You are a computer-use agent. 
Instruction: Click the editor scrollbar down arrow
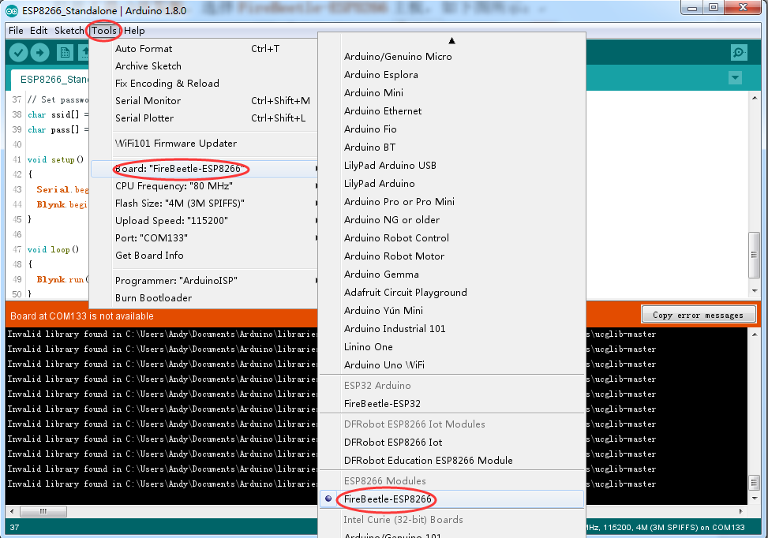point(755,291)
